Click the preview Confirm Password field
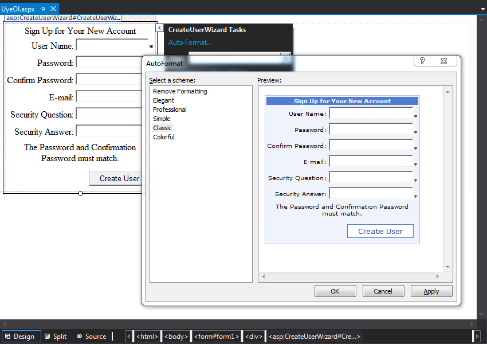487x344 pixels. point(371,145)
